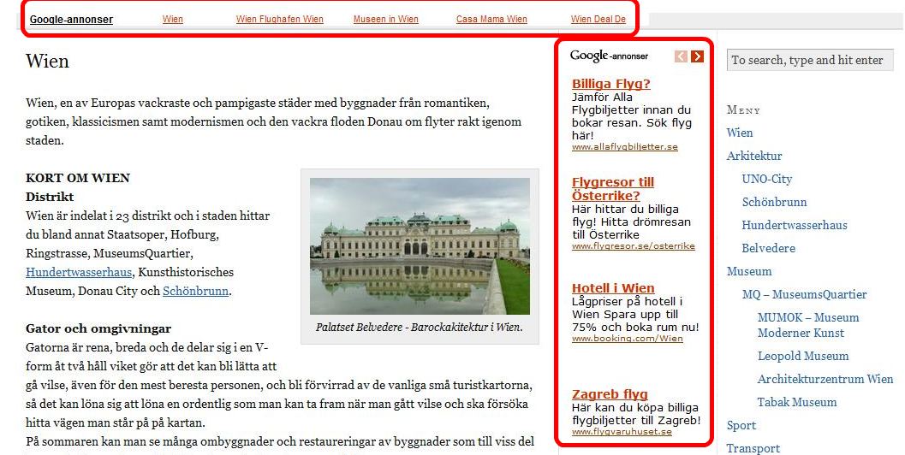Click the Palatset Belvedere photo
905x455 pixels.
click(420, 246)
